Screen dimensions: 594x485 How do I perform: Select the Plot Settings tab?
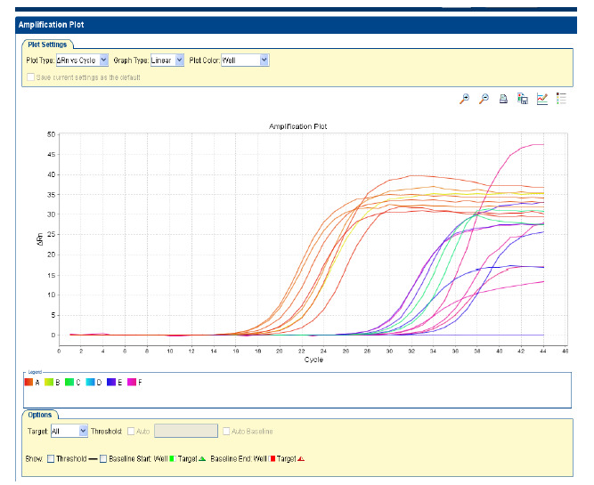[x=45, y=44]
